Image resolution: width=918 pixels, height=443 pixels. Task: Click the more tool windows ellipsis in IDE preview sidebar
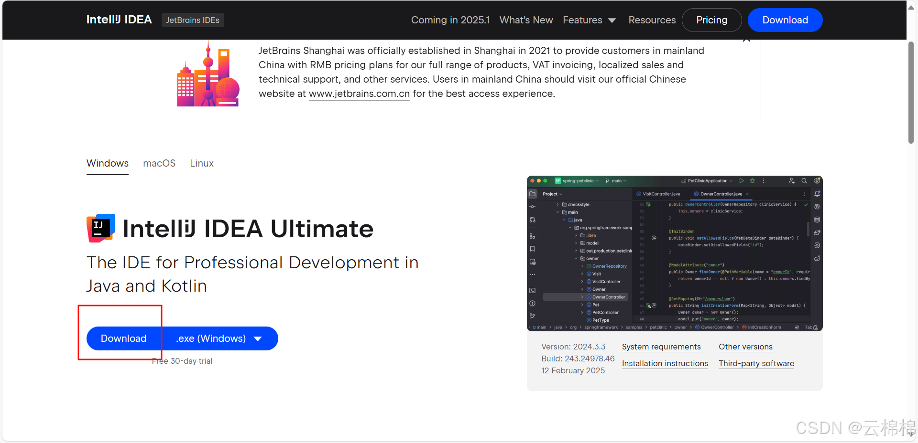tap(532, 274)
